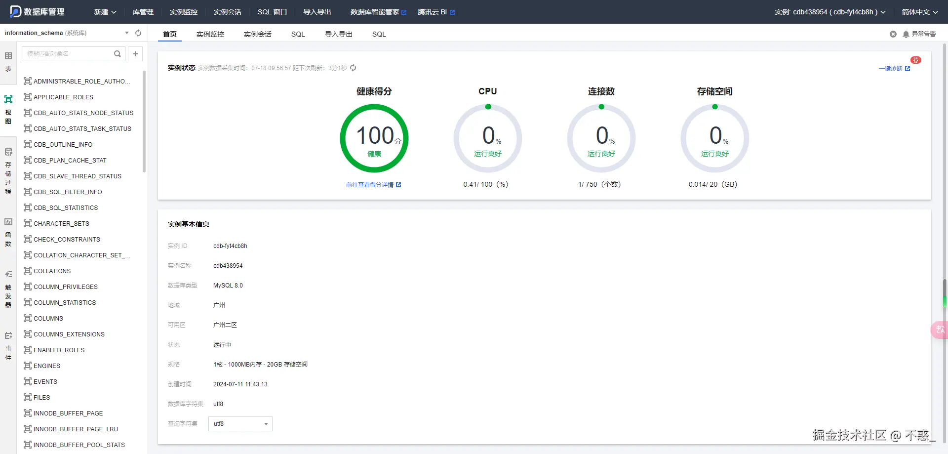Open the Tables (表) sidebar section
Screen dimensions: 948x454
(8, 62)
